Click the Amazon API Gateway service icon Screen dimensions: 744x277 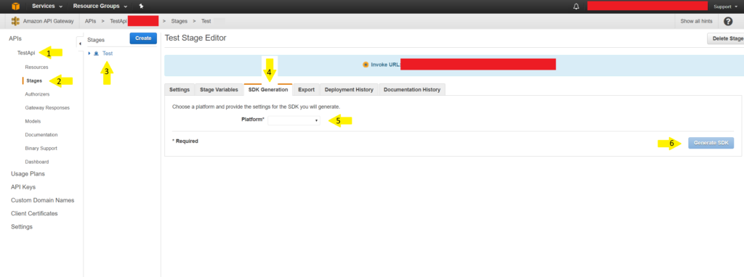point(16,21)
